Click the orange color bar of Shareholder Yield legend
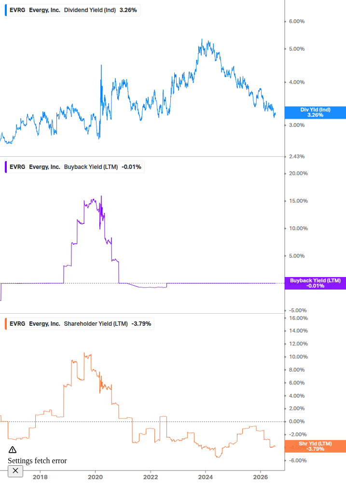 [6, 324]
